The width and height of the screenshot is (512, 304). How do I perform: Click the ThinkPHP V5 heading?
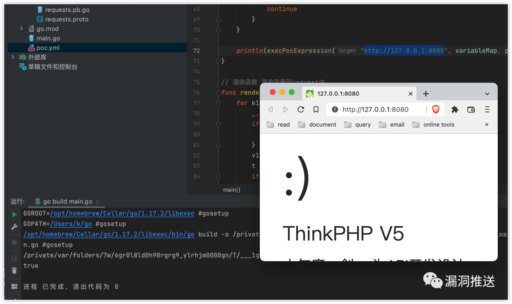point(343,233)
